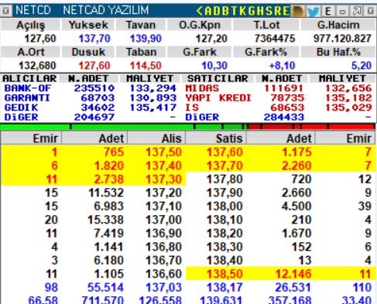Click the Yuksek field label

point(88,25)
